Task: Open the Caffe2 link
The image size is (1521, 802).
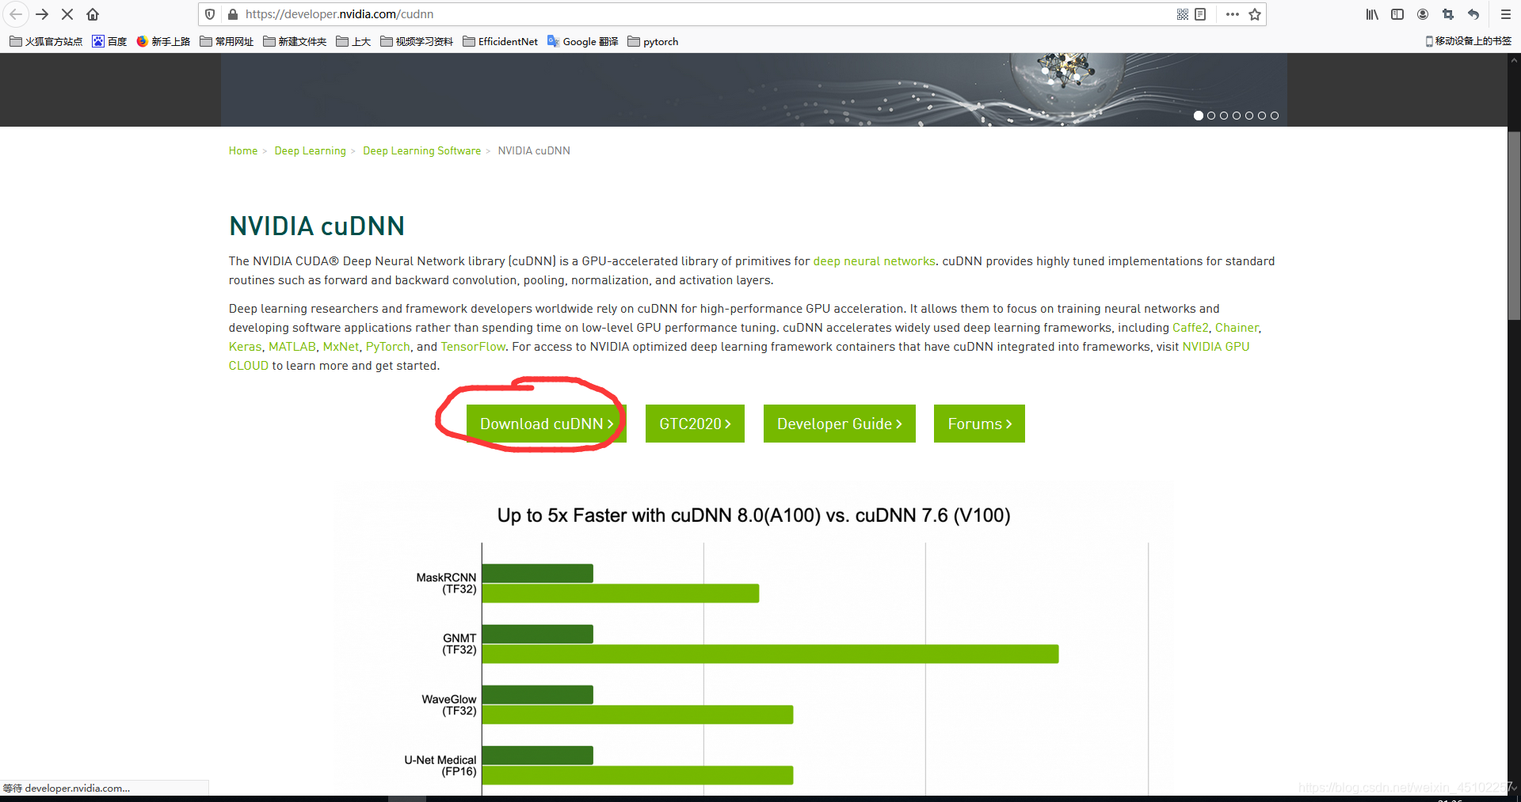Action: (x=1191, y=328)
